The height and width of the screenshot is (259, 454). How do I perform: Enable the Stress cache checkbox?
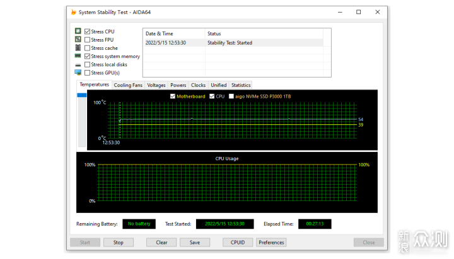(x=87, y=48)
